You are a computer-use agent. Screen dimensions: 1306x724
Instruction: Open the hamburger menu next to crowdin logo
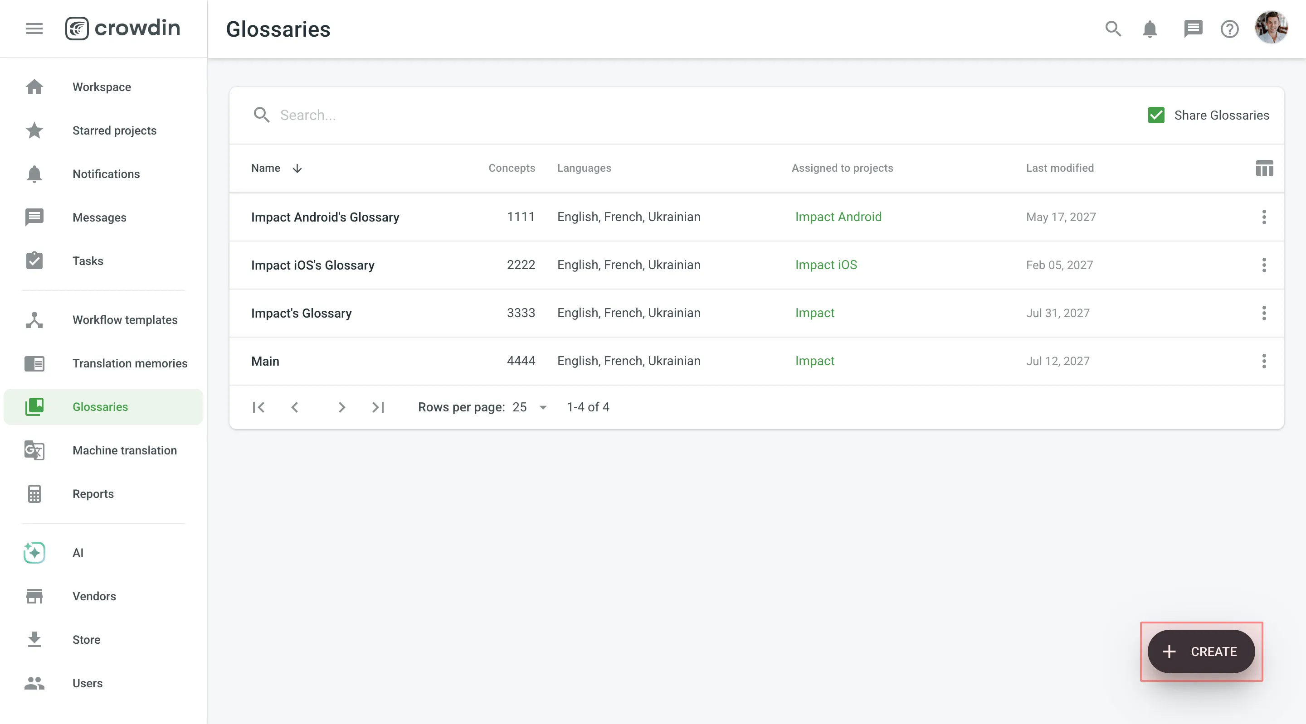tap(34, 29)
